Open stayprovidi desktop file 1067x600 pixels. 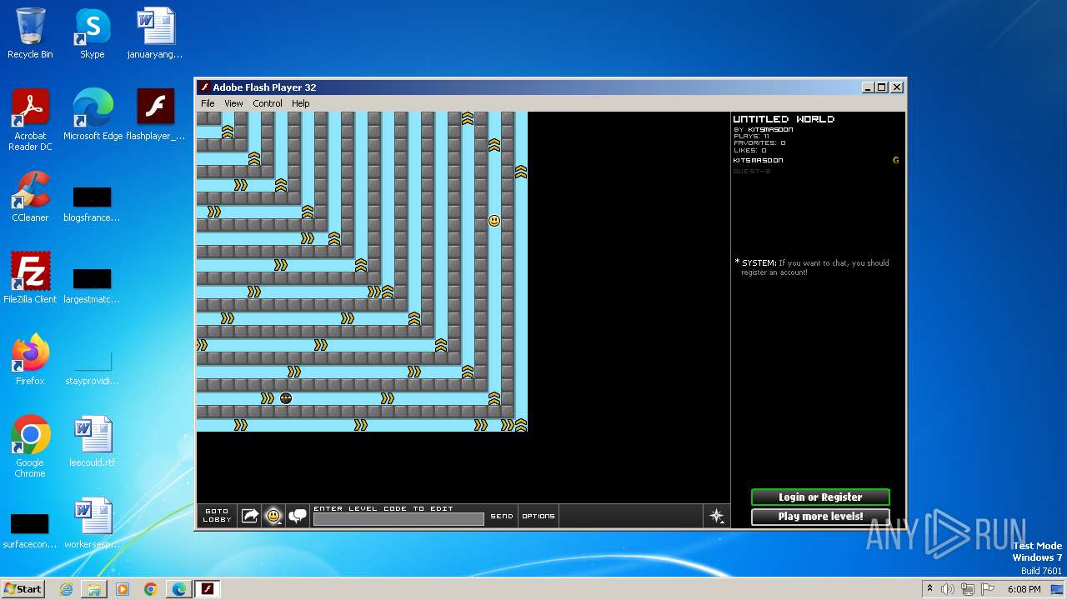click(x=92, y=368)
